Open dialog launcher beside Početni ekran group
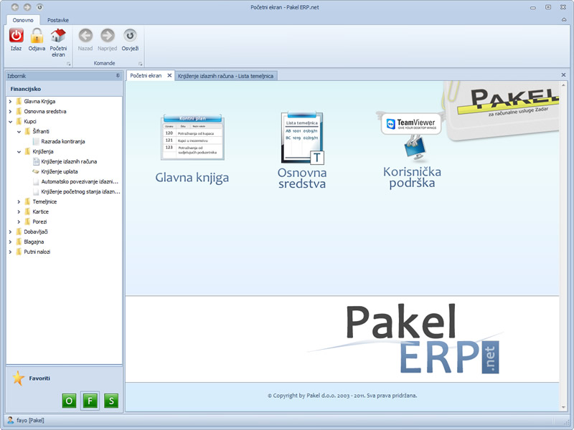The height and width of the screenshot is (430, 574). point(68,64)
